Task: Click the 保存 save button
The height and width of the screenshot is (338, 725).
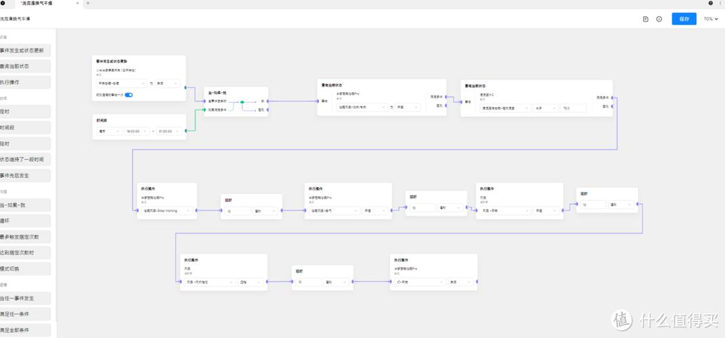Action: pos(684,19)
